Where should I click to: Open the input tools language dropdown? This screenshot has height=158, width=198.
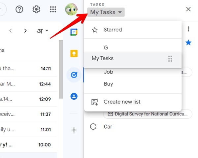(43, 31)
